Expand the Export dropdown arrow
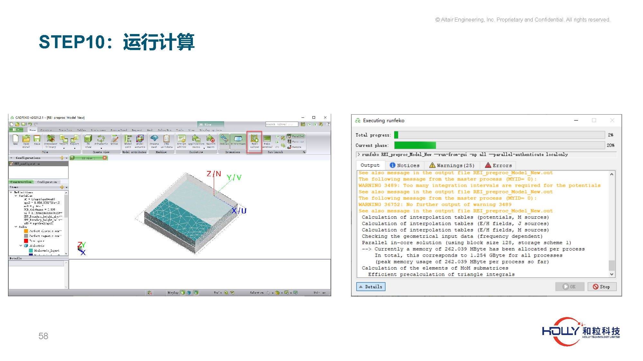 [75, 148]
